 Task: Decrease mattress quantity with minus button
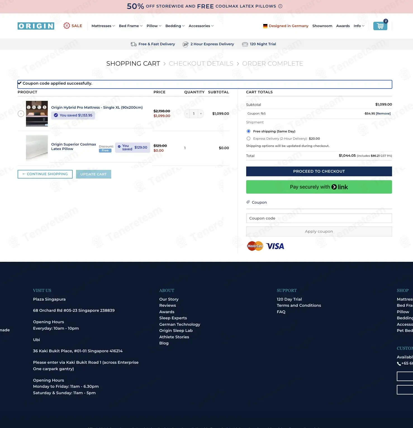(x=187, y=114)
